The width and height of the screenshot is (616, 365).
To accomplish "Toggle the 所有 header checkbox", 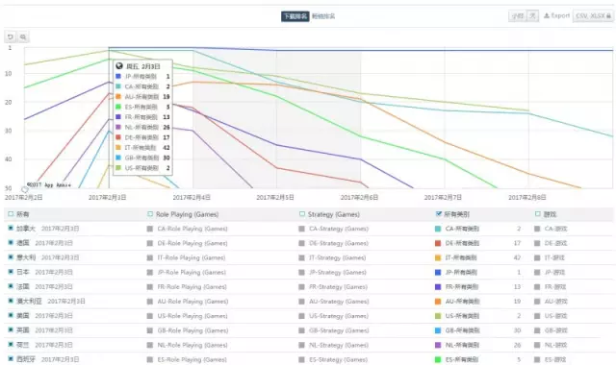I will click(x=11, y=214).
